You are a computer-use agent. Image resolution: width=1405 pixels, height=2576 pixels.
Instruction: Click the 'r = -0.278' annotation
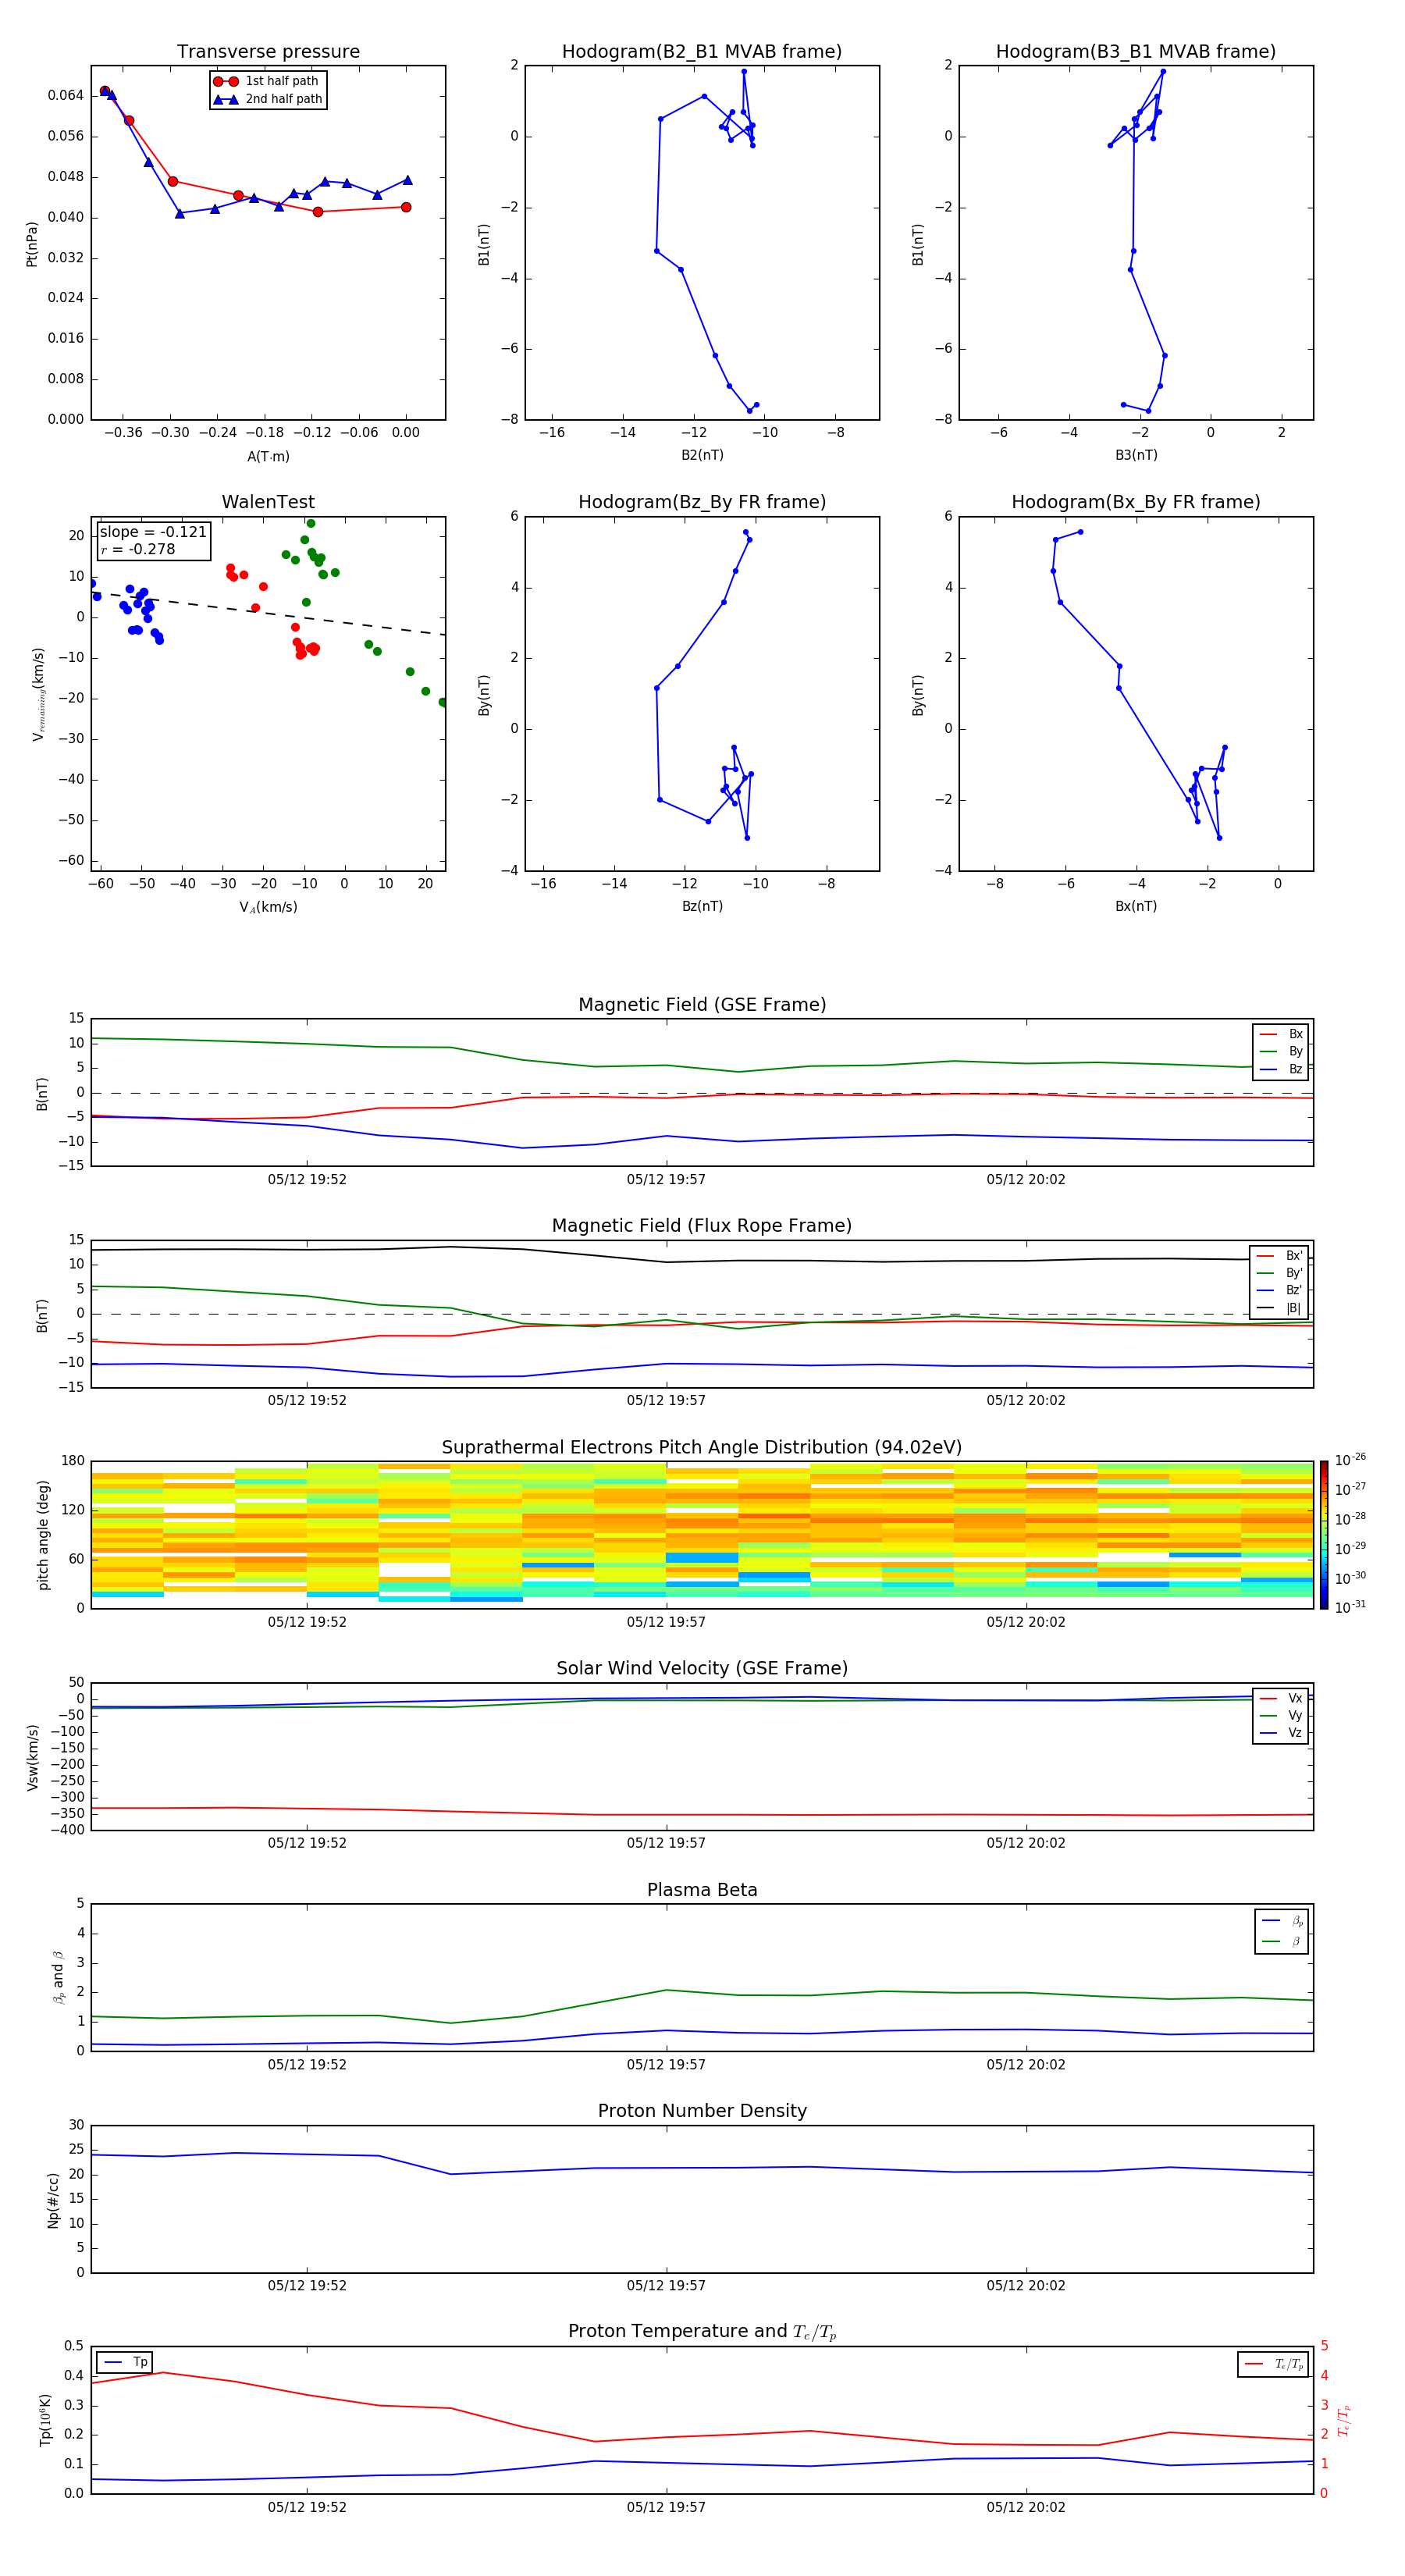pos(138,549)
